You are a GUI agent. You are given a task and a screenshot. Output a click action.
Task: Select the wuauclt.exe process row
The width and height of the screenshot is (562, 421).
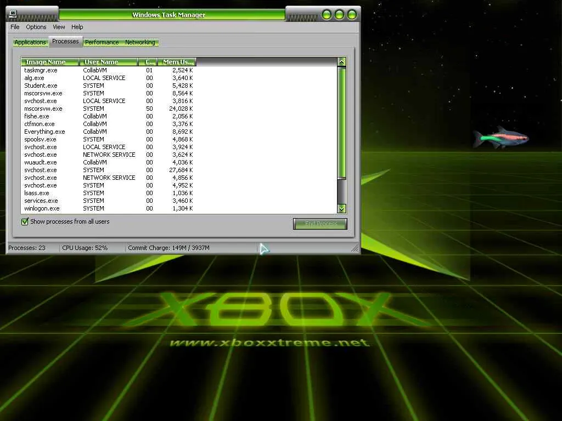[108, 162]
